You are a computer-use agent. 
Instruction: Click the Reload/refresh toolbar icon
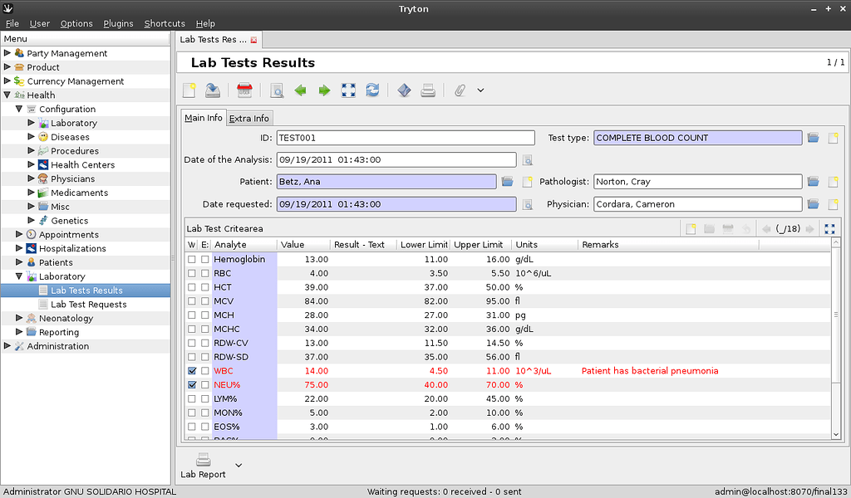372,90
